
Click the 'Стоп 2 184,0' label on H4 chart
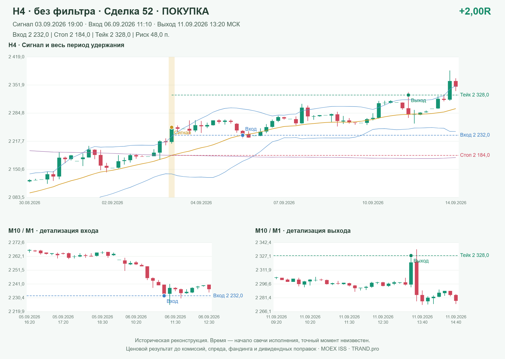(475, 155)
